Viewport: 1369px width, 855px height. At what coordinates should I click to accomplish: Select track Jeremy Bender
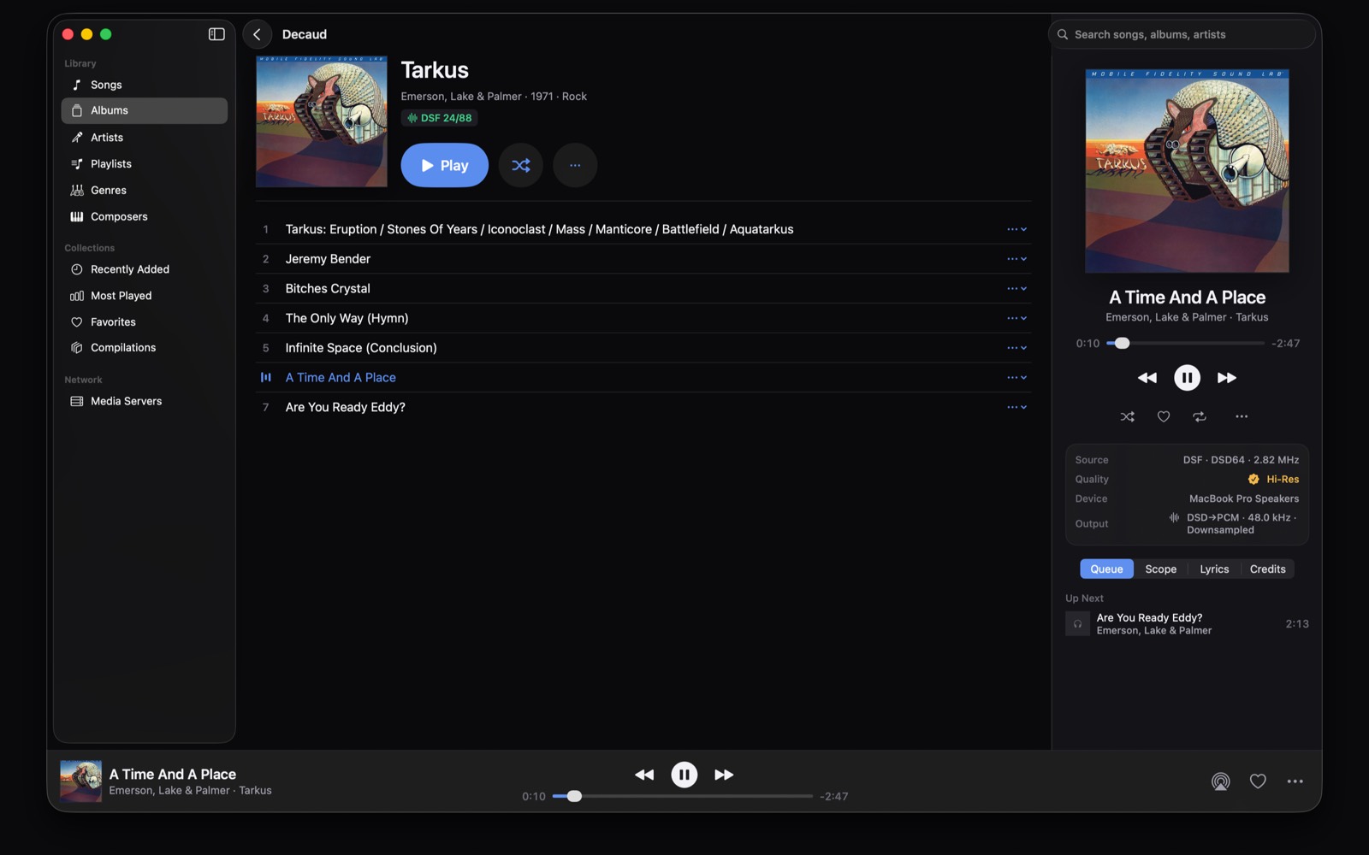643,259
